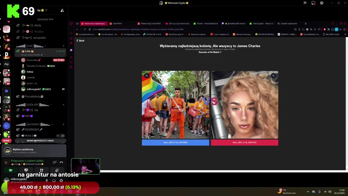This screenshot has height=196, width=348.
Task: Toggle noise suppression icon in voice panel
Action: (55, 162)
